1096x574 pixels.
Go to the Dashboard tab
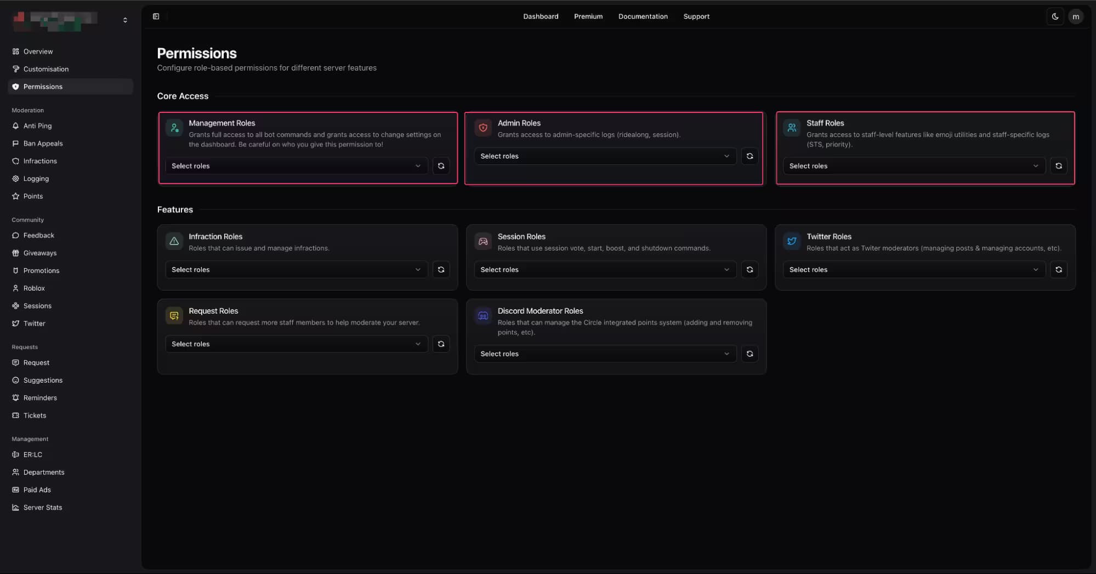click(541, 16)
